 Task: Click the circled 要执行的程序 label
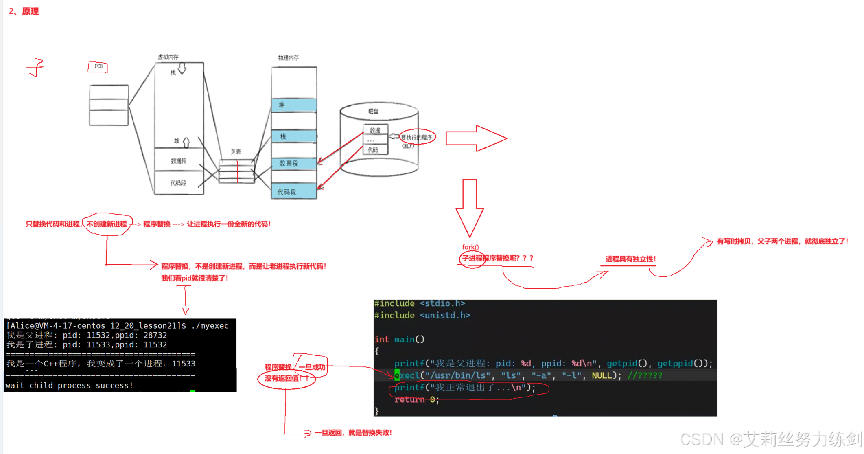click(417, 137)
